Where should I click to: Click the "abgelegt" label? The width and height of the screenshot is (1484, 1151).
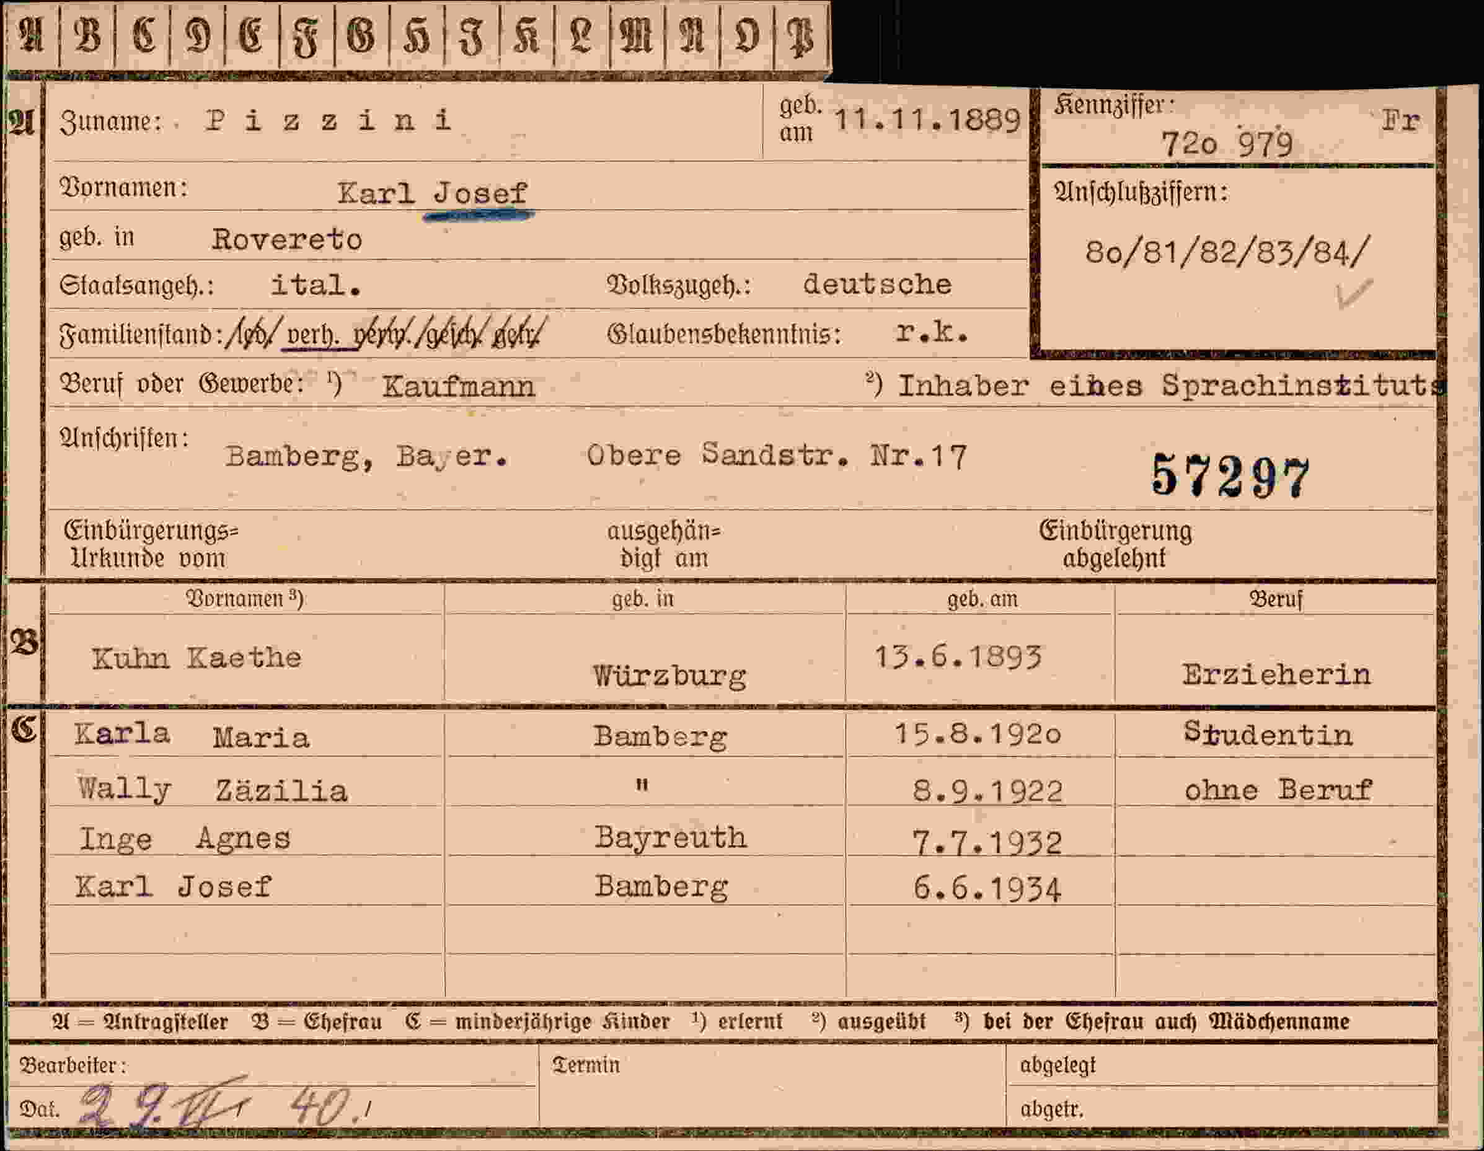(x=1058, y=1065)
